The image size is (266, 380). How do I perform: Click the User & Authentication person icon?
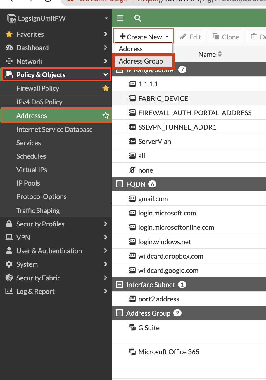[x=9, y=251]
